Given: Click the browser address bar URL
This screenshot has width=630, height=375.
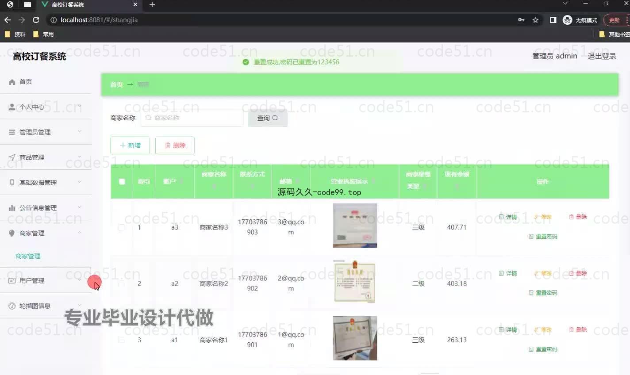Looking at the screenshot, I should pyautogui.click(x=99, y=20).
